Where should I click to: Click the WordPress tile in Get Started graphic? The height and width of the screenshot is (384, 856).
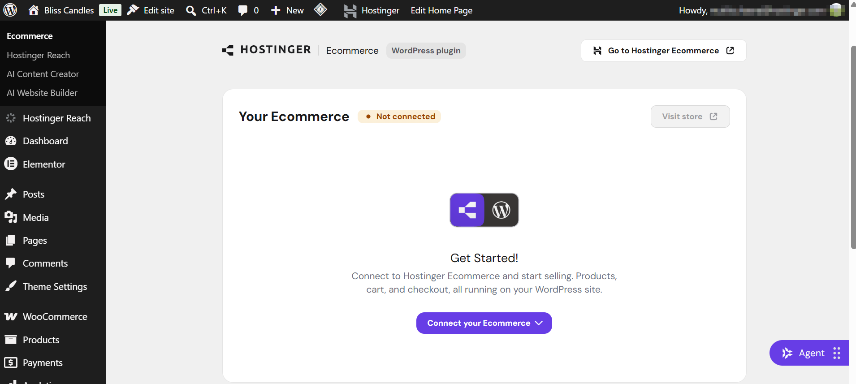[x=501, y=210]
